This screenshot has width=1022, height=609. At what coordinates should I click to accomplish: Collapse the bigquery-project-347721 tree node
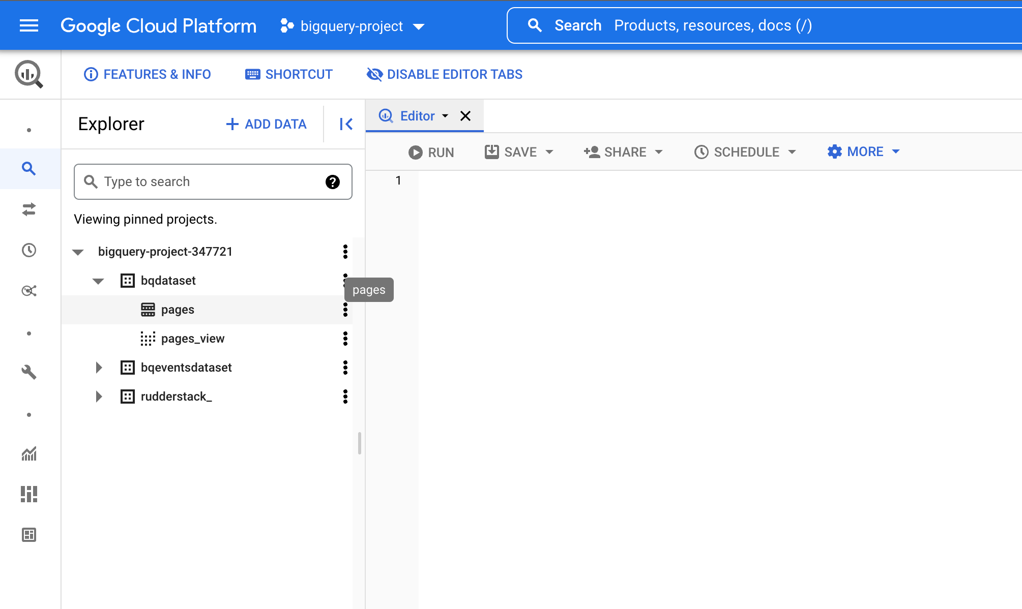(78, 252)
